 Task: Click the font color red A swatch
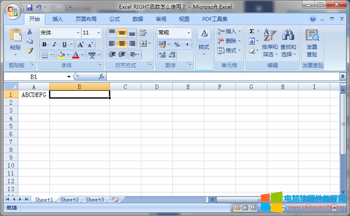click(x=76, y=55)
